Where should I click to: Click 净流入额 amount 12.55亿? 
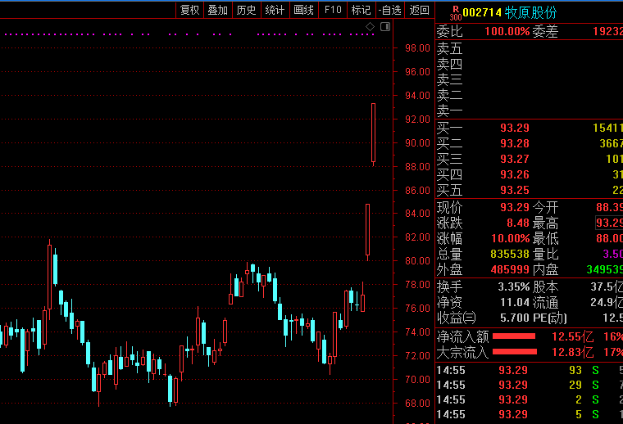tap(572, 336)
